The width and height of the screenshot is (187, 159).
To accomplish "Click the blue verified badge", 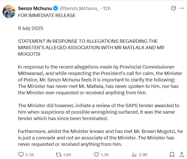I will tap(56, 9).
